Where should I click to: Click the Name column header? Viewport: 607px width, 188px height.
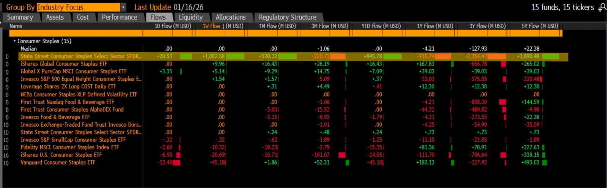pos(16,26)
